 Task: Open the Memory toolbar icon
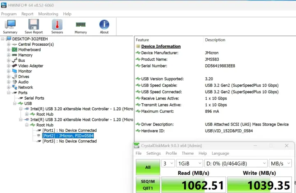[81, 25]
